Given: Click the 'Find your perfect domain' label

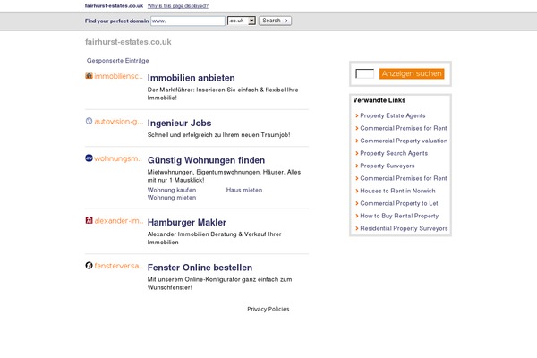Looking at the screenshot, I should pyautogui.click(x=116, y=21).
